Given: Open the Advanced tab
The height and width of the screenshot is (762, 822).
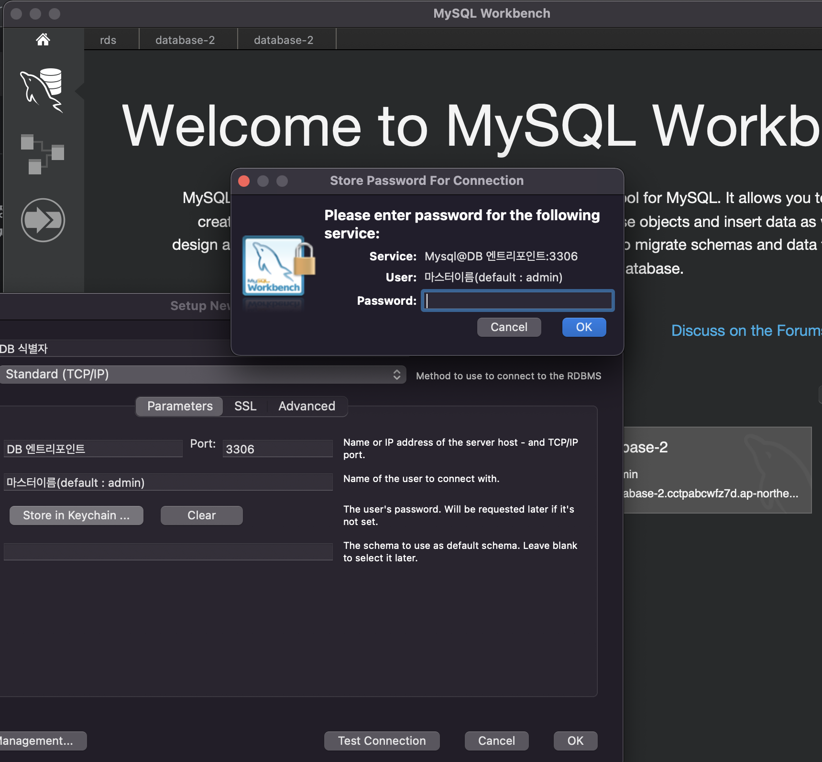Looking at the screenshot, I should pyautogui.click(x=307, y=406).
